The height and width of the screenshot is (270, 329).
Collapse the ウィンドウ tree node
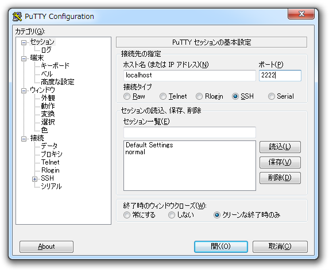(24, 91)
